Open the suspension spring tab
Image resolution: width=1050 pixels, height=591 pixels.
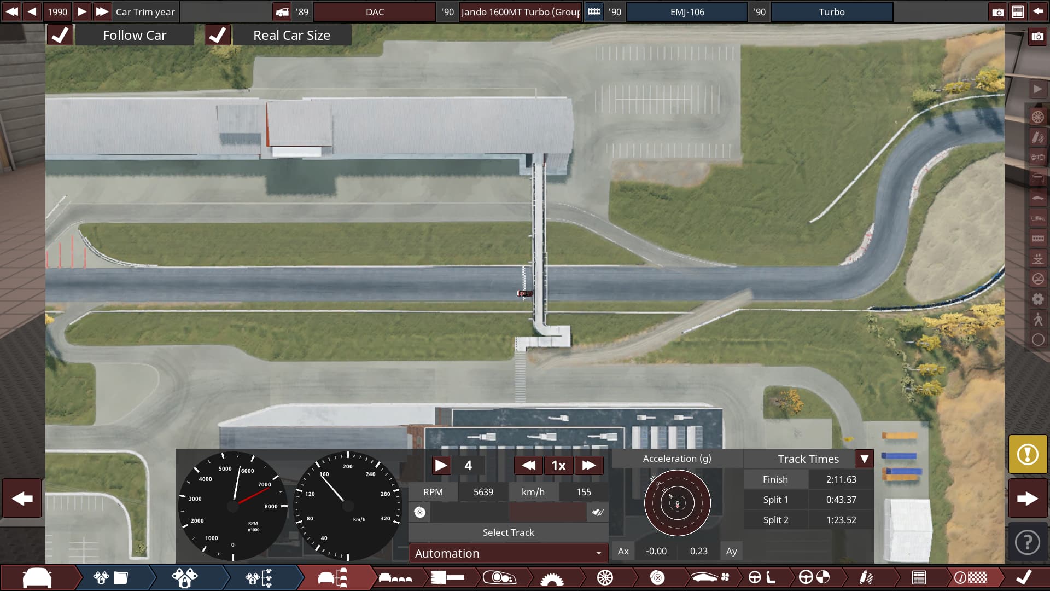866,578
